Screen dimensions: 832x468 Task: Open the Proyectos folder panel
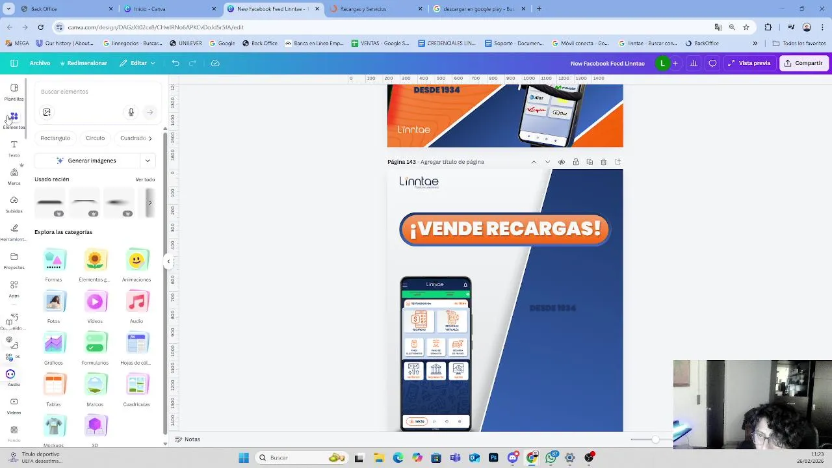(14, 261)
